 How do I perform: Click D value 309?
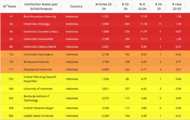pos(127,16)
